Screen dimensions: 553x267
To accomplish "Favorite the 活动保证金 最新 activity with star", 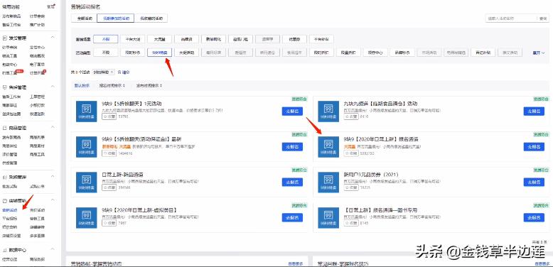I will 109,153.
